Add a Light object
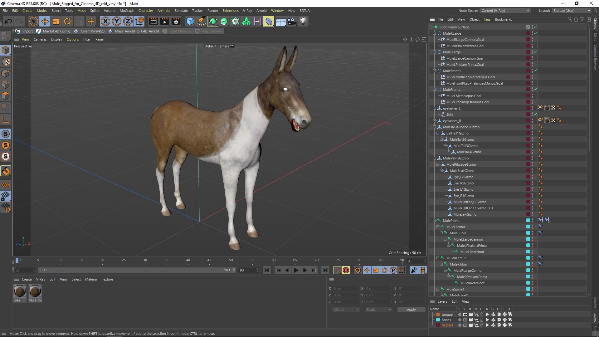Image resolution: width=599 pixels, height=337 pixels. (x=303, y=21)
